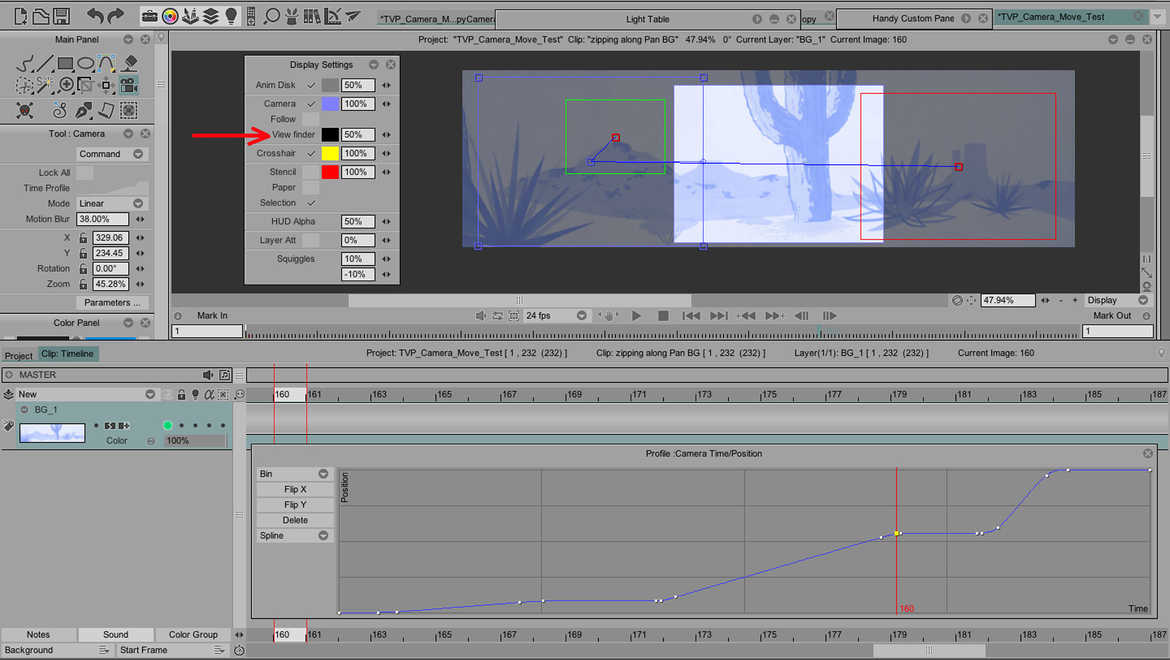This screenshot has width=1170, height=660.
Task: Select the Light Table tab
Action: point(648,19)
